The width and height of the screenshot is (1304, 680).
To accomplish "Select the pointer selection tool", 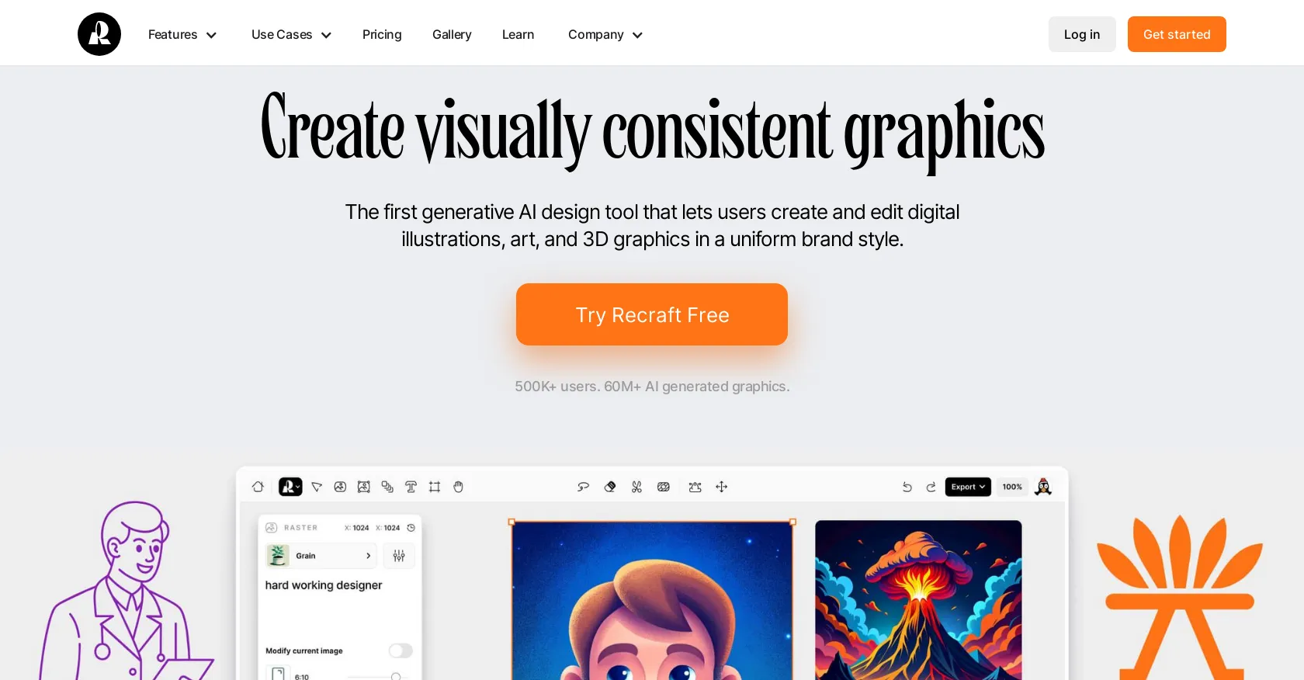I will click(317, 487).
